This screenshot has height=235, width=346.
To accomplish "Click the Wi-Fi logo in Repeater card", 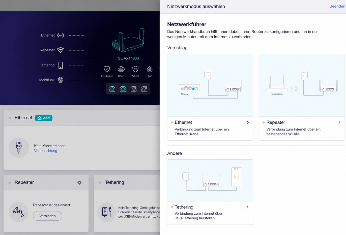I will [x=19, y=212].
